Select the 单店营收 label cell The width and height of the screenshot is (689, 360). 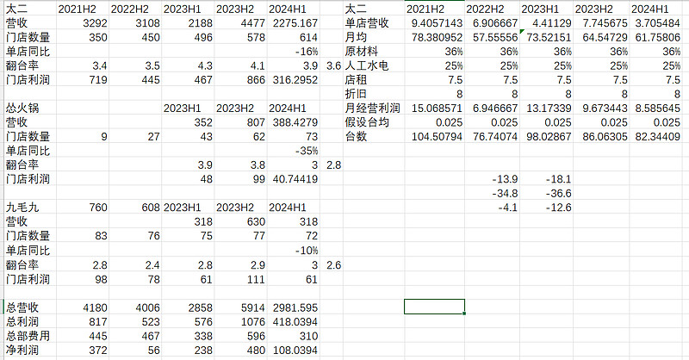[x=374, y=23]
